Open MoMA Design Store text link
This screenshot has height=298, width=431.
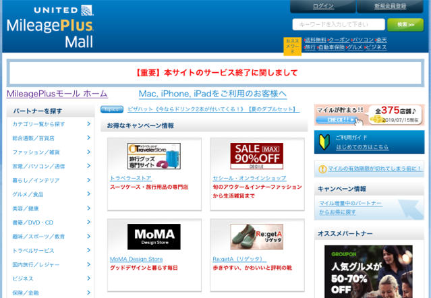click(136, 259)
